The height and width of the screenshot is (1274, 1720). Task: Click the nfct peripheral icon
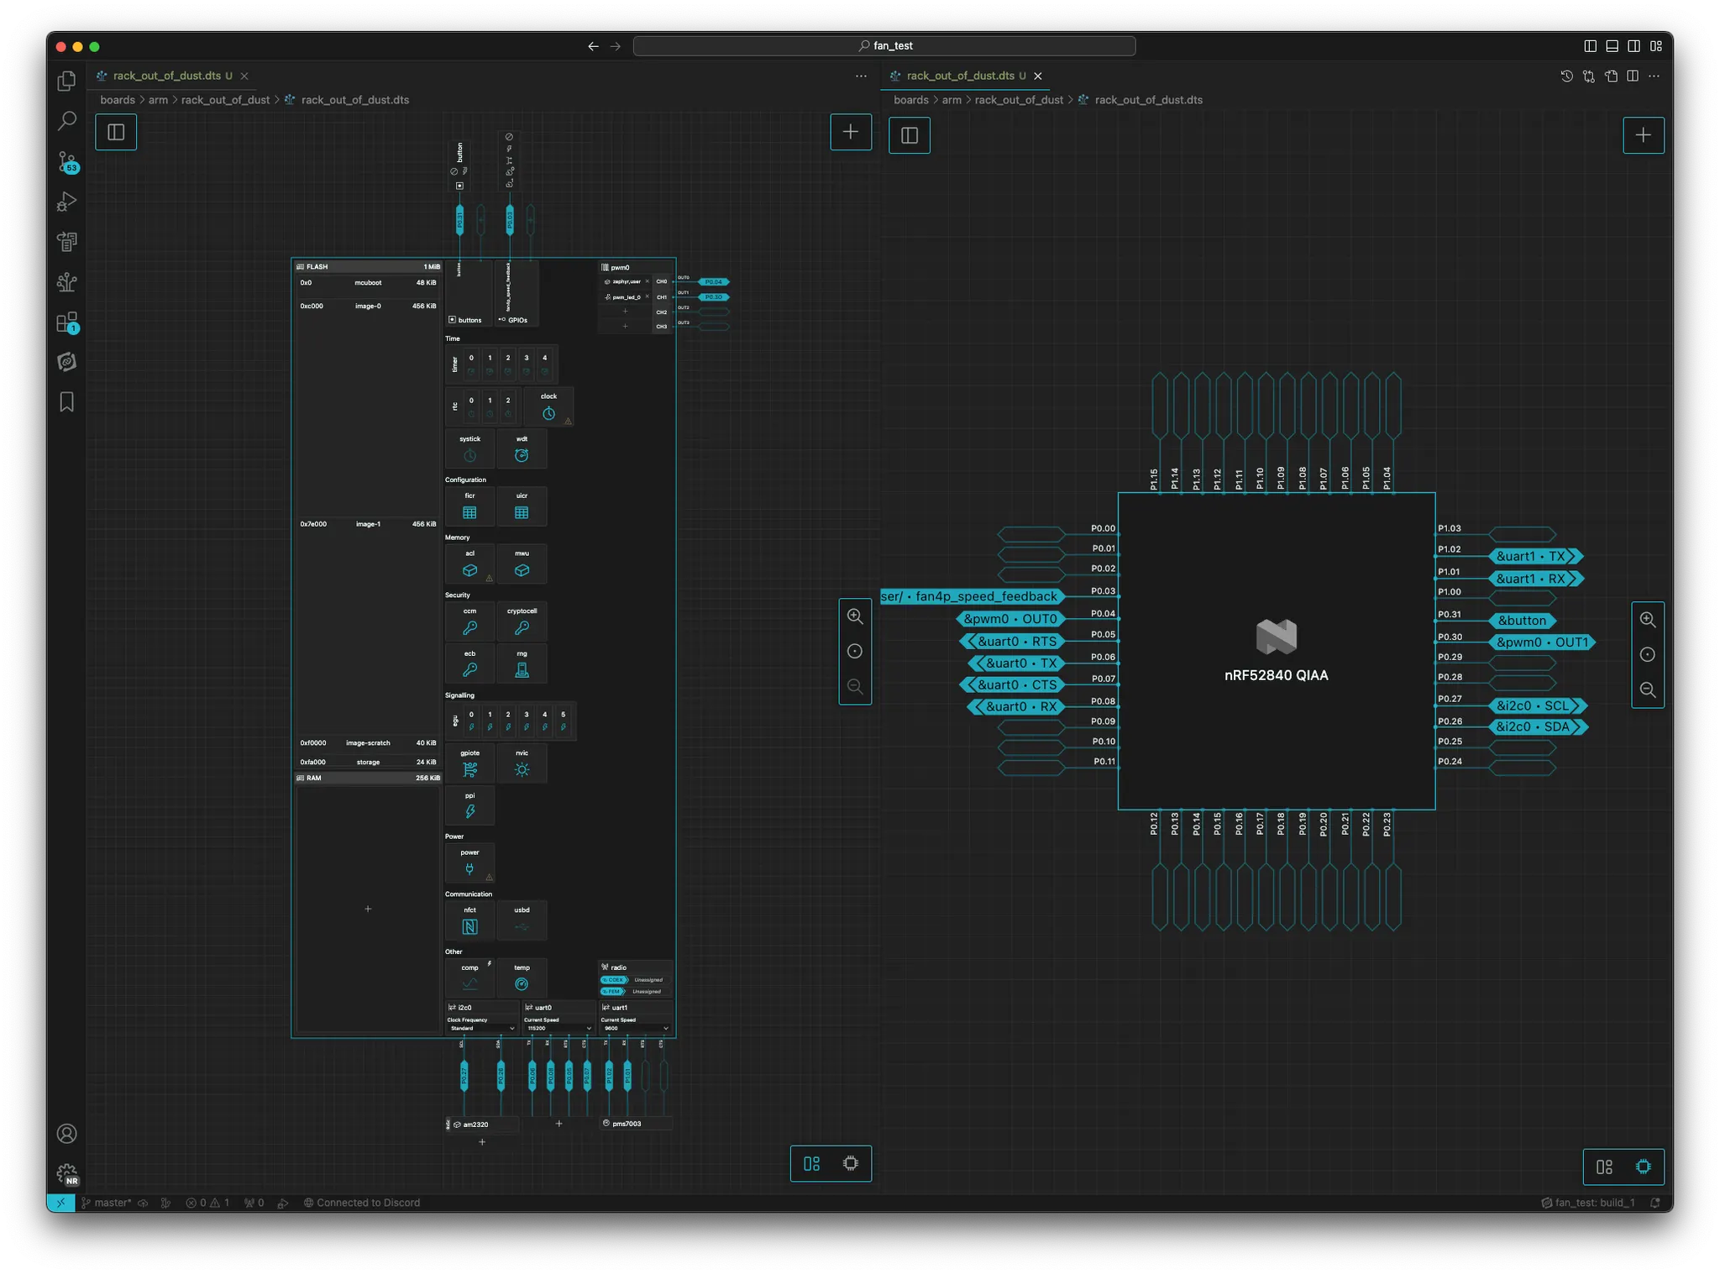[x=469, y=926]
